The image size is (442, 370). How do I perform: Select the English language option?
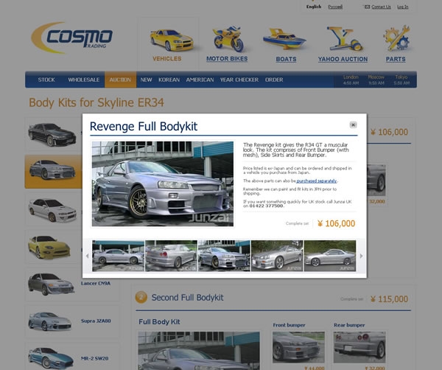coord(314,7)
